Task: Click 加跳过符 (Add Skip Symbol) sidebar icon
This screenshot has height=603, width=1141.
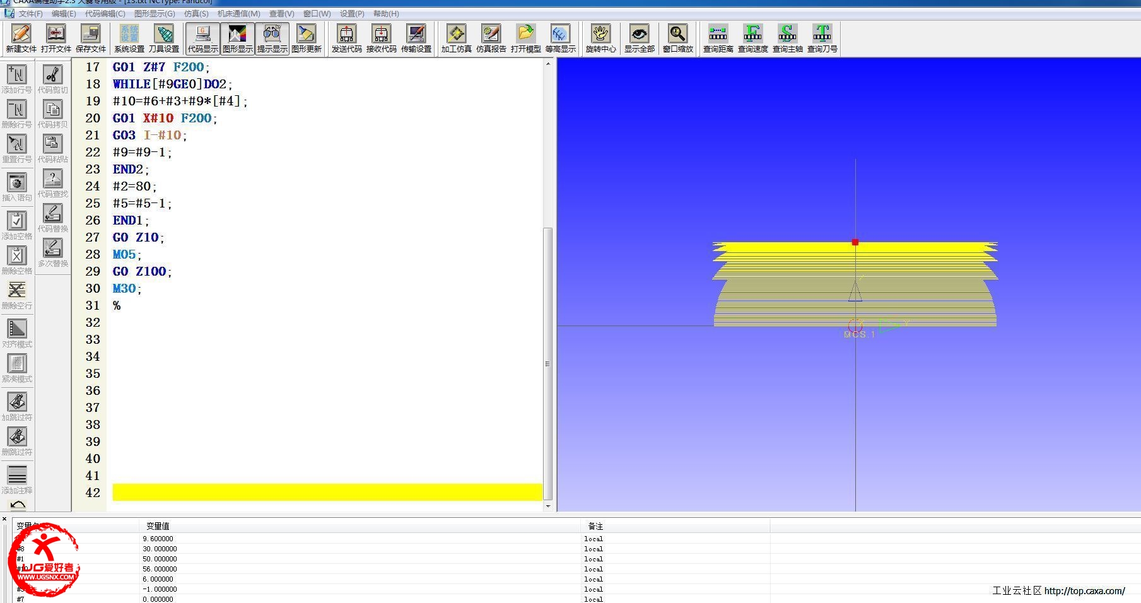Action: pyautogui.click(x=17, y=406)
